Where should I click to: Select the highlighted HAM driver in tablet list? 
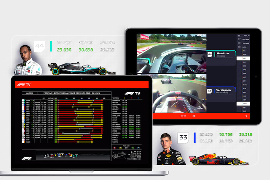click(243, 104)
